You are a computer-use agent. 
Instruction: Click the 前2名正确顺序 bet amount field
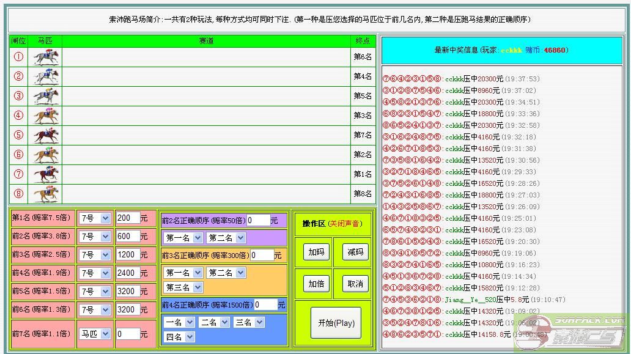coord(258,220)
